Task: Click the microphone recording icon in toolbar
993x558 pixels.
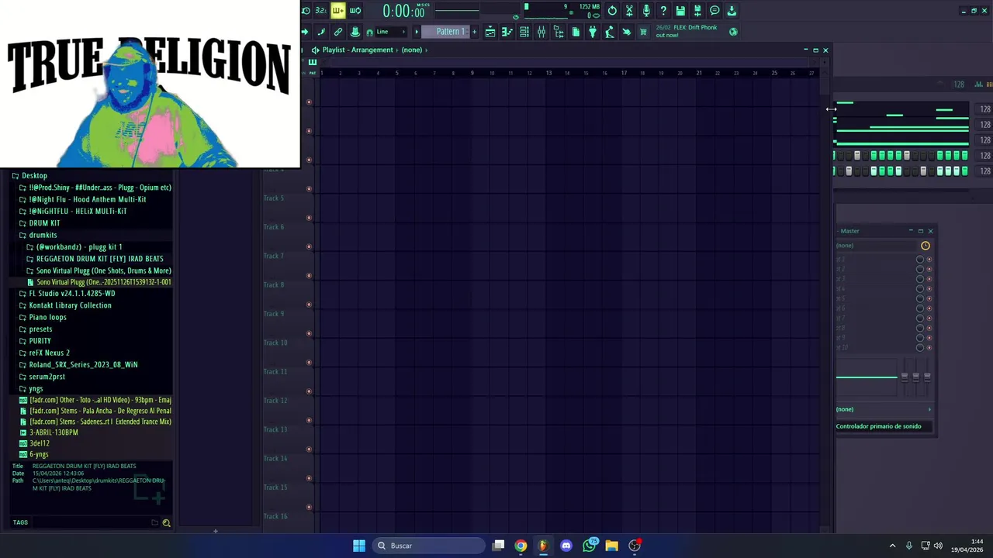Action: pyautogui.click(x=646, y=11)
